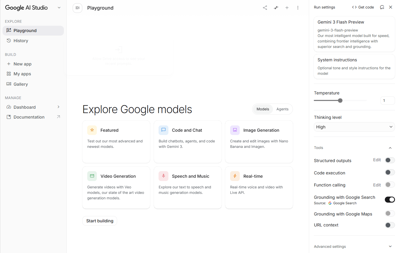Click the Drive access sign-in icon

click(118, 50)
